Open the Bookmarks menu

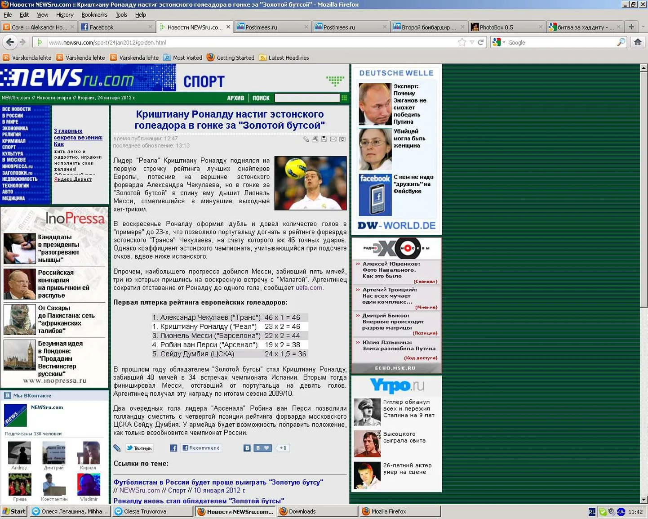coord(94,14)
